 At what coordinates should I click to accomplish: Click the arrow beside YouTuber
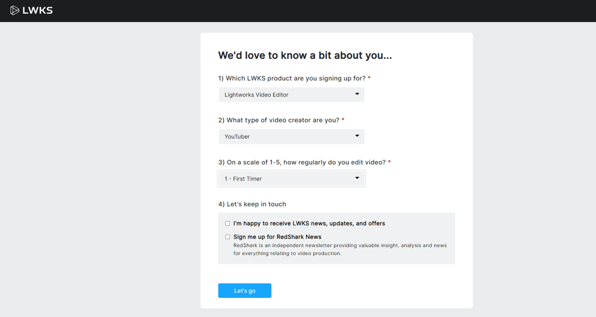click(357, 136)
